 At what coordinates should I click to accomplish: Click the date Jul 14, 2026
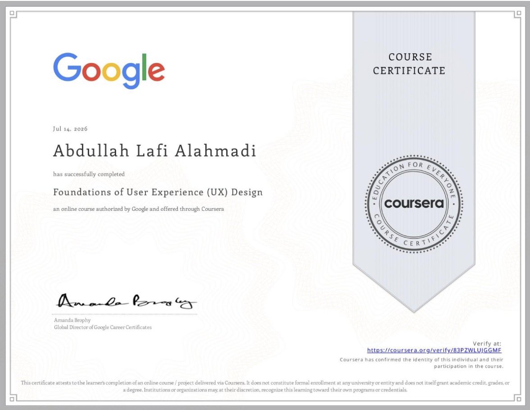pyautogui.click(x=70, y=129)
